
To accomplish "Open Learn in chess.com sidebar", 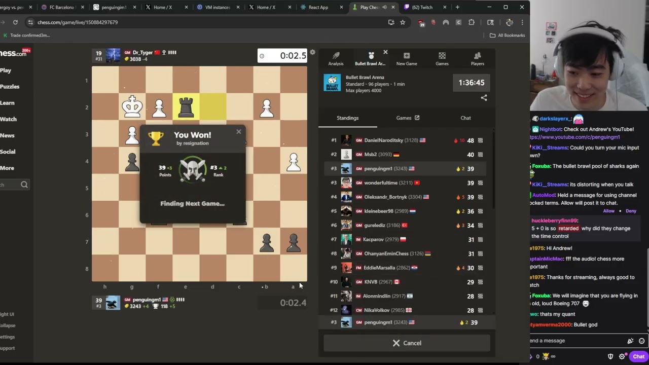I will tap(7, 103).
